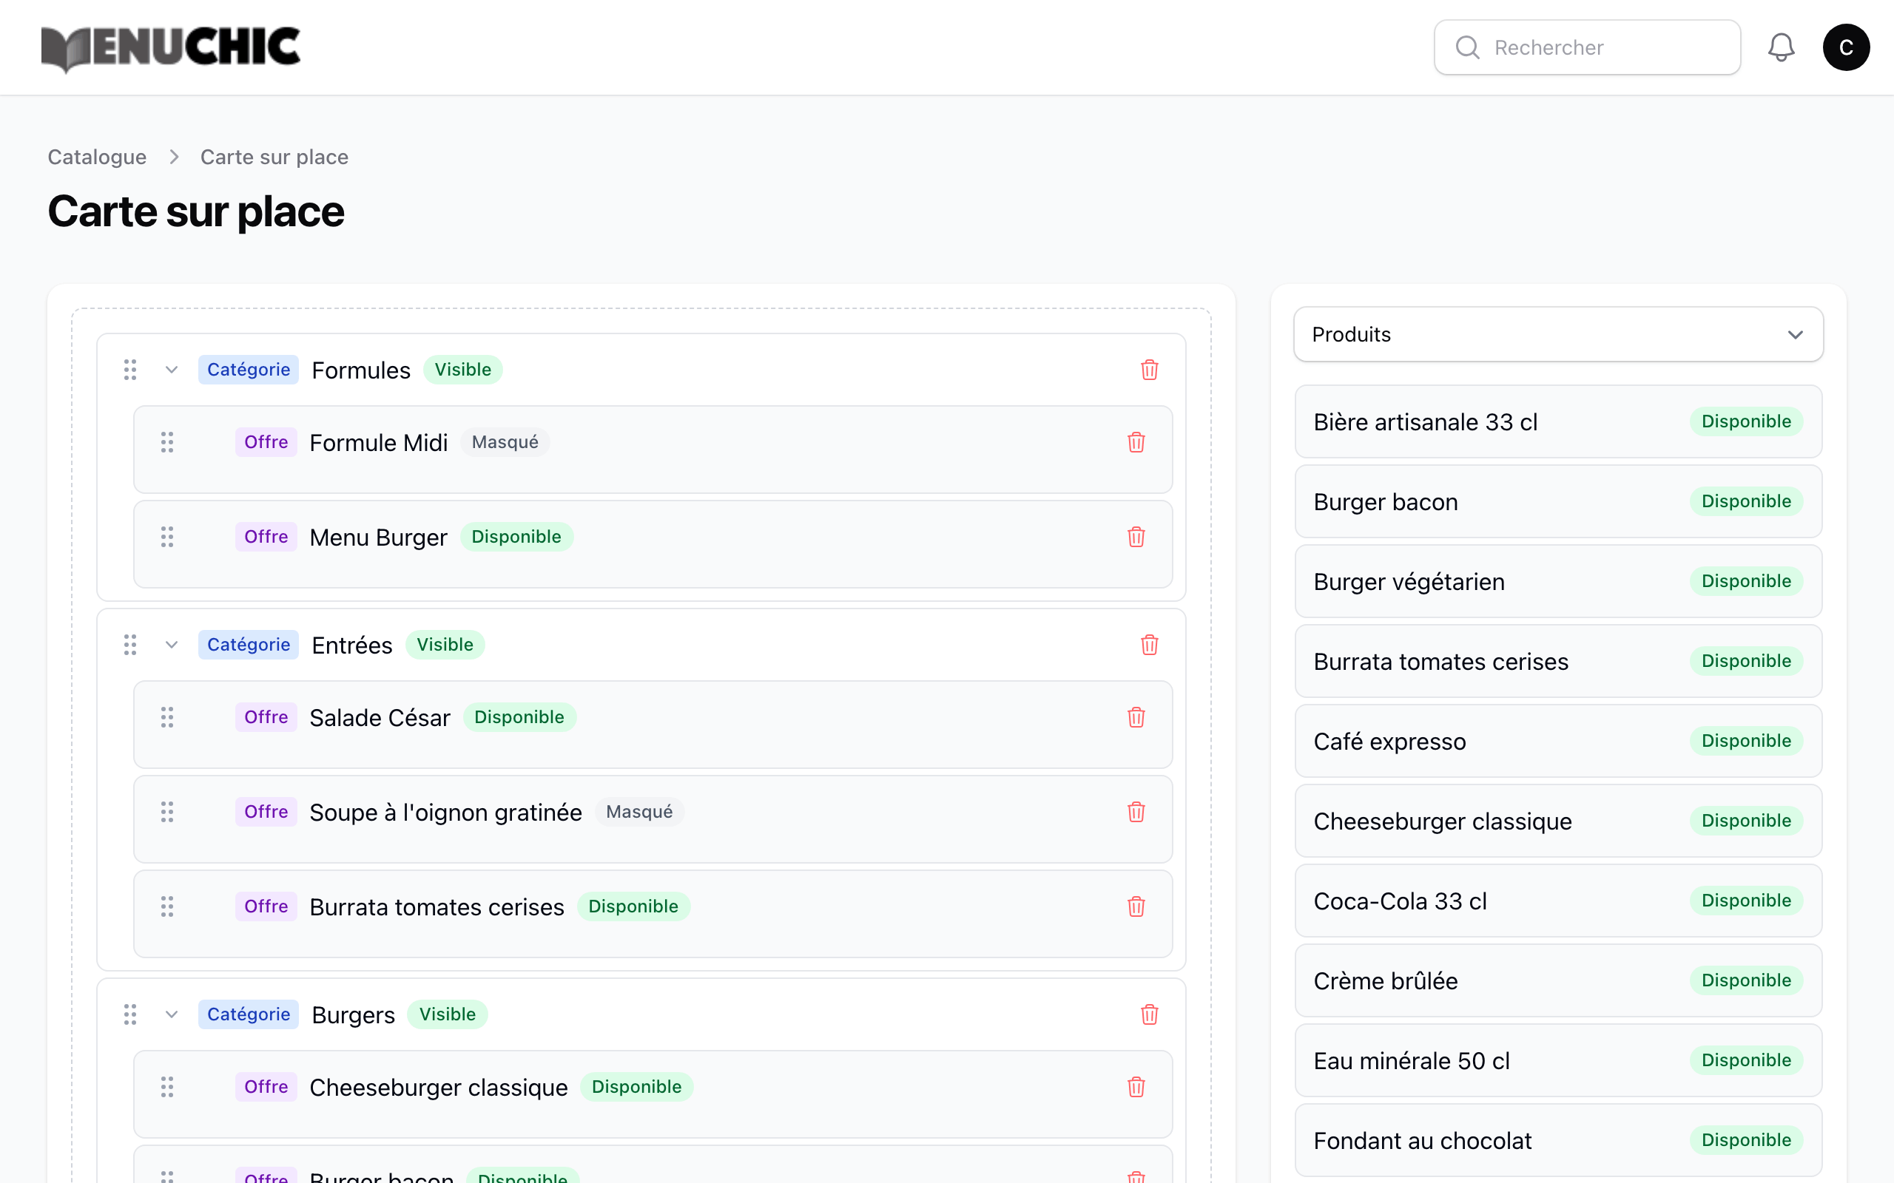Open the Produits dropdown
Viewport: 1894px width, 1183px height.
point(1558,334)
